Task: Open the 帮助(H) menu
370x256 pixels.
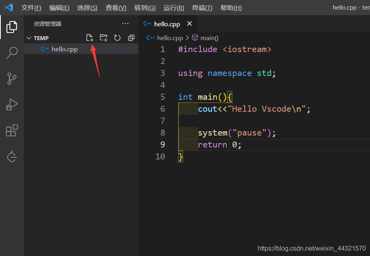Action: tap(231, 8)
